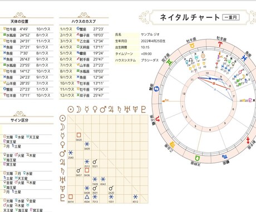Select the time zone value +09:00
Screen dimensions: 256x212
tap(146, 54)
